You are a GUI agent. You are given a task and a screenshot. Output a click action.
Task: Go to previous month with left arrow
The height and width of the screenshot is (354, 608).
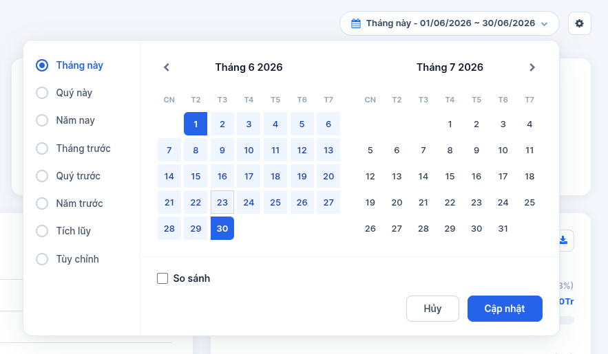tap(167, 67)
